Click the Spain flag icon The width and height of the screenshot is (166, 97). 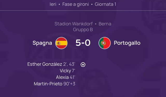(x=61, y=43)
